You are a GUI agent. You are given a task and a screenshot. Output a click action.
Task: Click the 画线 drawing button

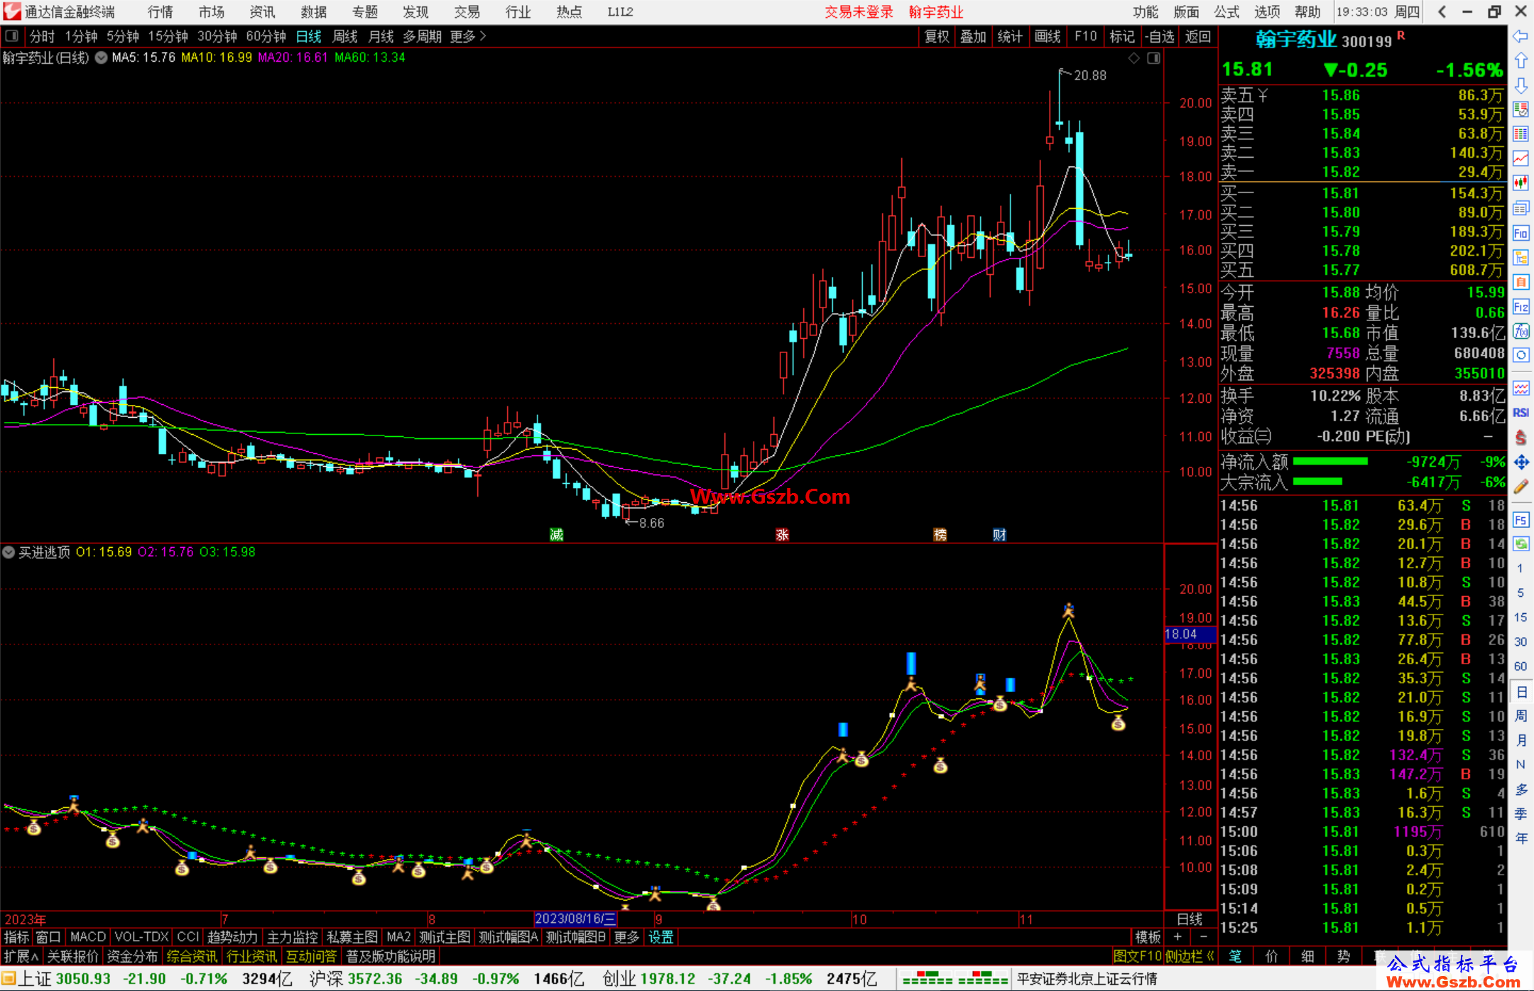[1048, 36]
